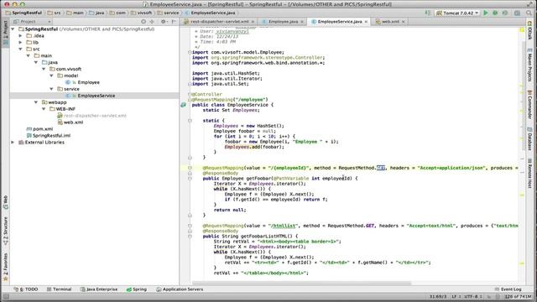Open Project Structure toolbar icon

click(x=517, y=13)
